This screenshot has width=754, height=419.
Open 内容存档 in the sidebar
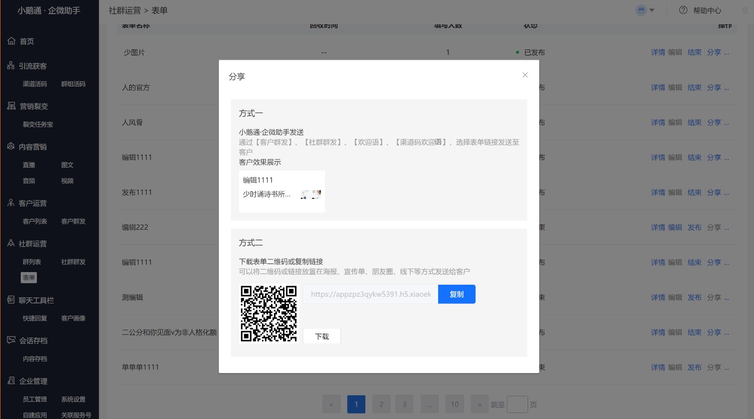click(x=35, y=358)
